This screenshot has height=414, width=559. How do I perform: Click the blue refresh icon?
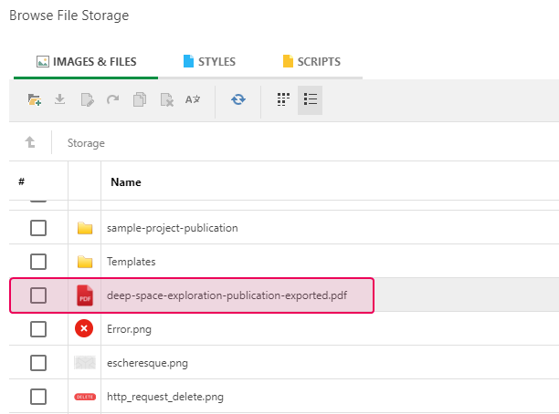238,99
